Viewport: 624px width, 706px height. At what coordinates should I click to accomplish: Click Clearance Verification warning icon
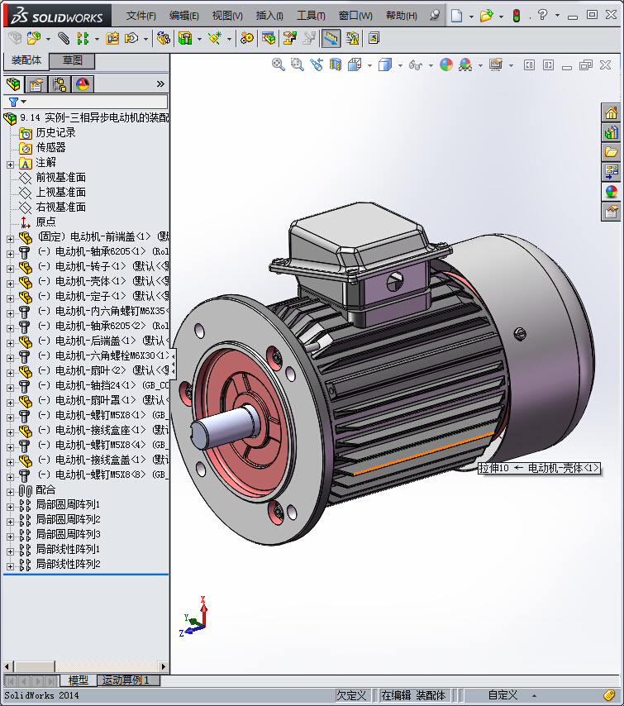(x=353, y=38)
